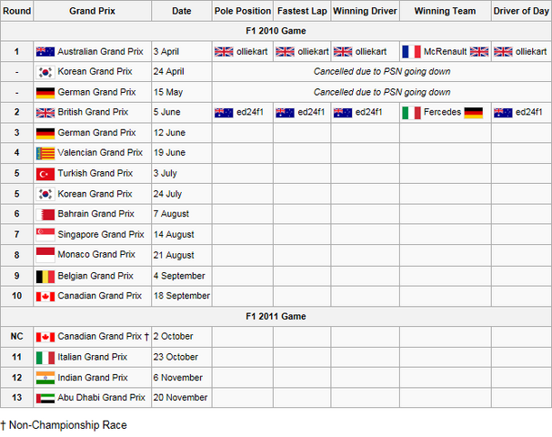
Task: Click the Indian flag icon
Action: pyautogui.click(x=45, y=378)
